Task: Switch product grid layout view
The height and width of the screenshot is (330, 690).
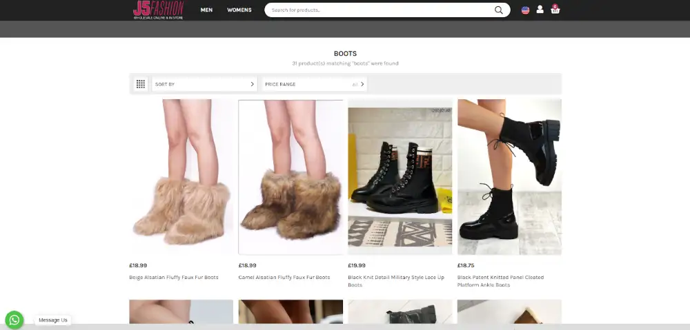Action: 141,84
